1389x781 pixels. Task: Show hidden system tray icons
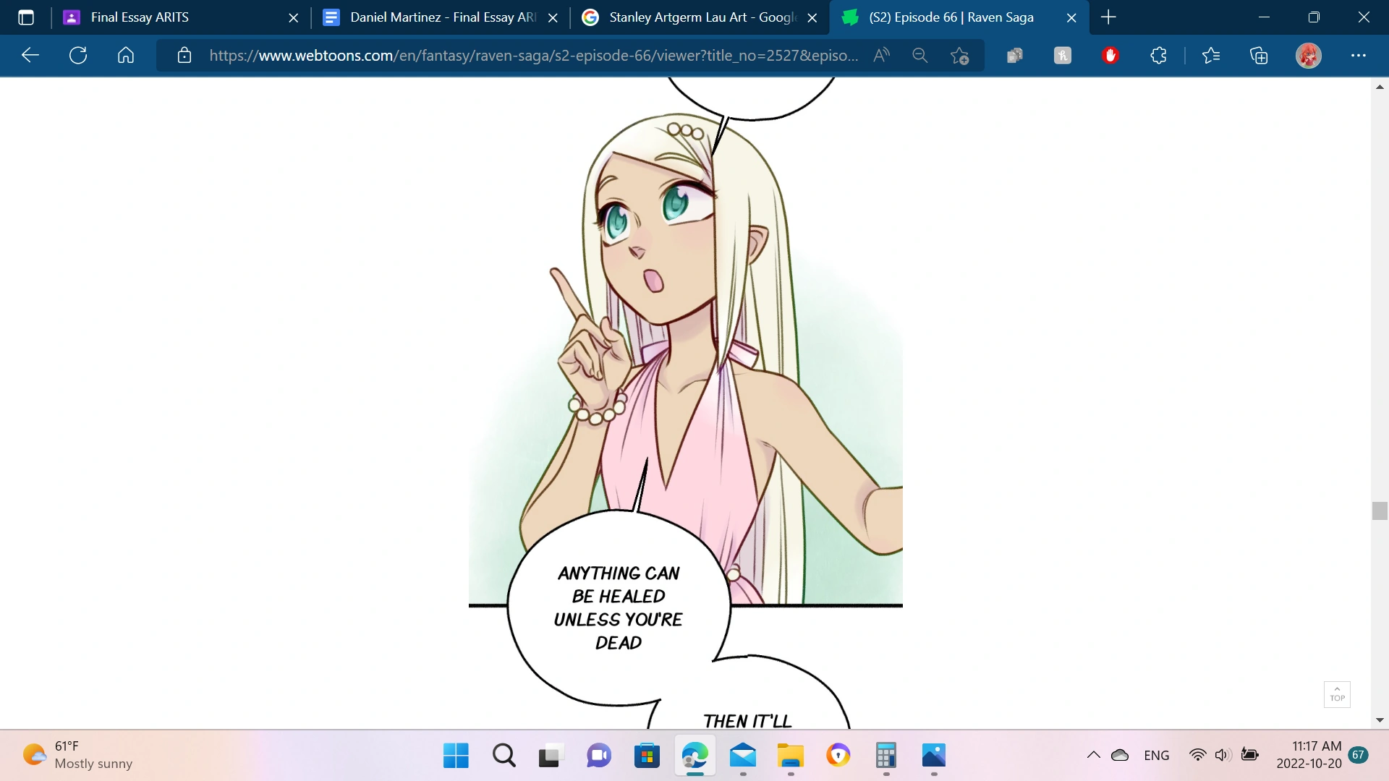click(1093, 755)
